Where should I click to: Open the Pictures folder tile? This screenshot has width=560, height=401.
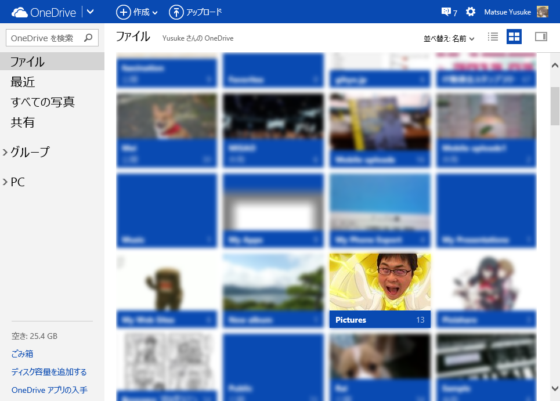(380, 290)
